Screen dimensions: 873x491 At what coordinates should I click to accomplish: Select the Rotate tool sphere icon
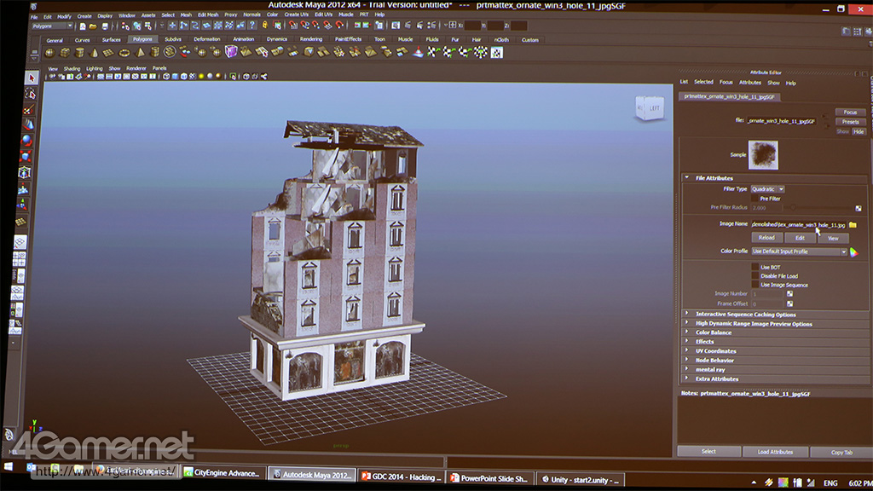pos(28,140)
